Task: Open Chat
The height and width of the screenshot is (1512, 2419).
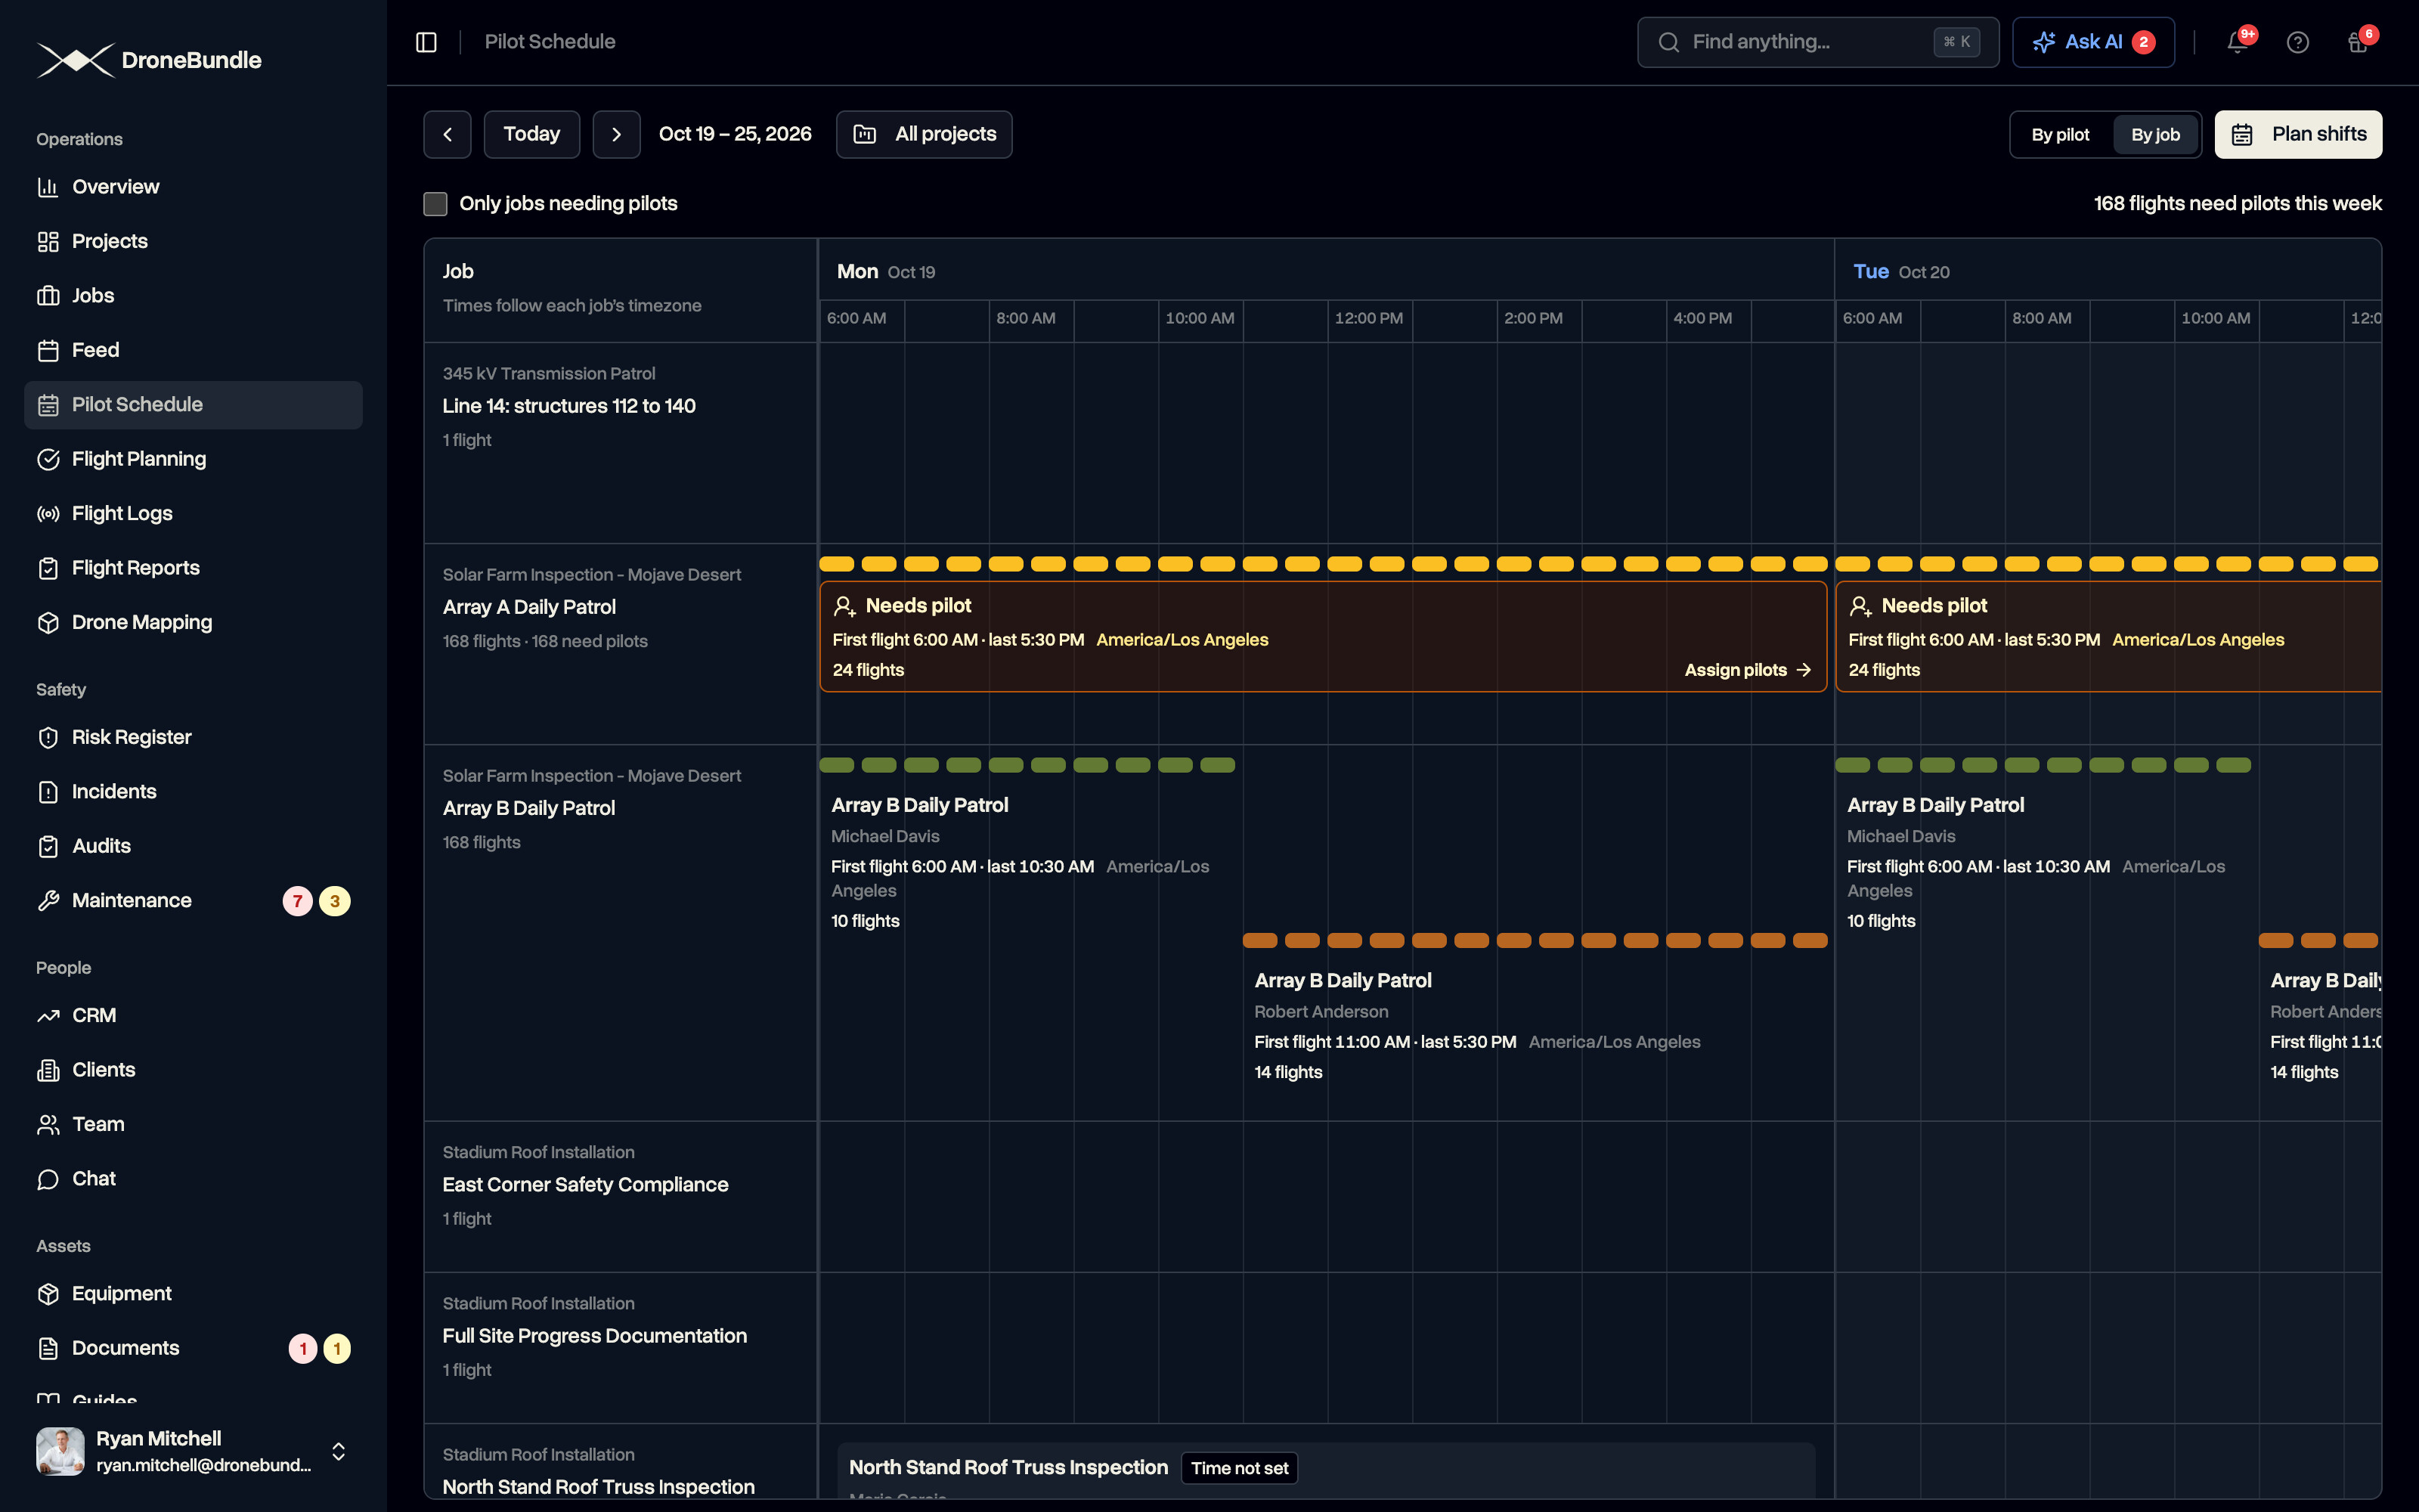Action: point(193,1179)
